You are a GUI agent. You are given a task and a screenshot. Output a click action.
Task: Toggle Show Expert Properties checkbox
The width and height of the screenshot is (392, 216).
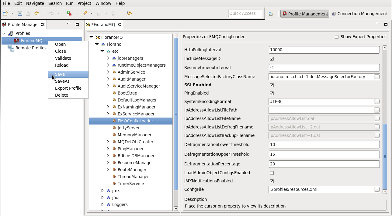(337, 37)
